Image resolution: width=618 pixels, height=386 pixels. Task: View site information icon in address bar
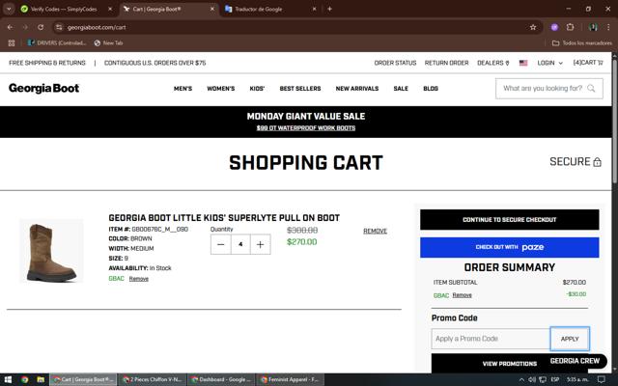(59, 27)
